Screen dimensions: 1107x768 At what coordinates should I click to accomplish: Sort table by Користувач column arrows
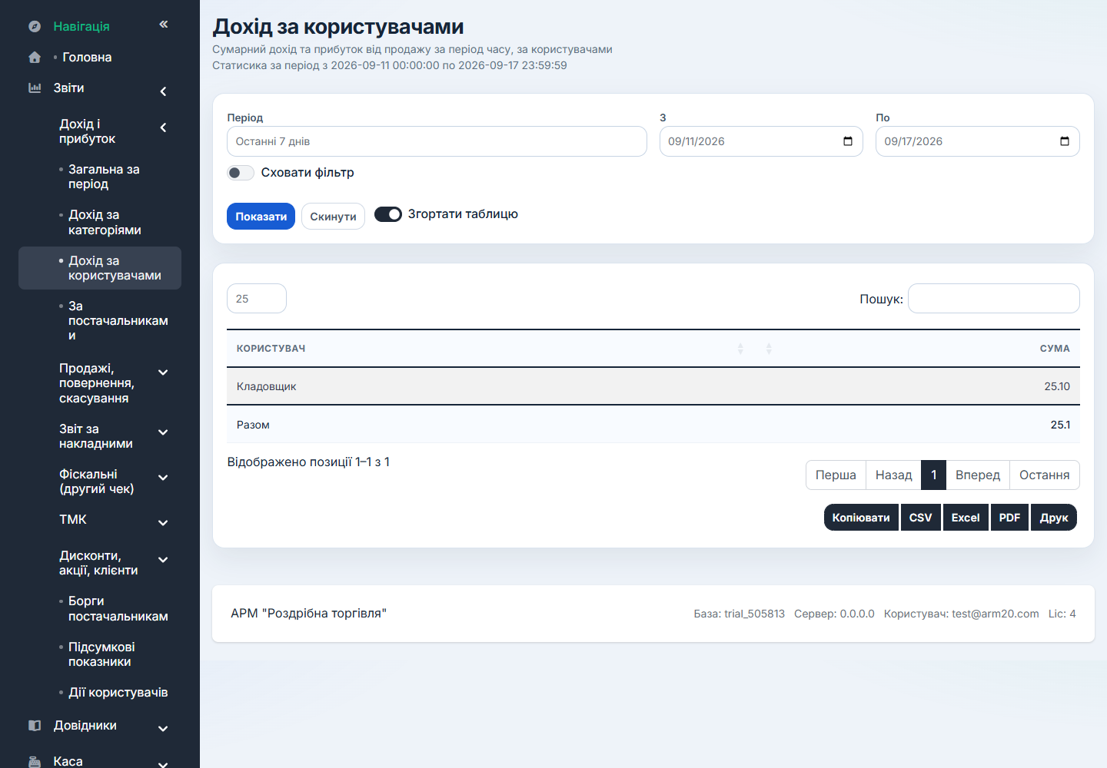(x=740, y=349)
